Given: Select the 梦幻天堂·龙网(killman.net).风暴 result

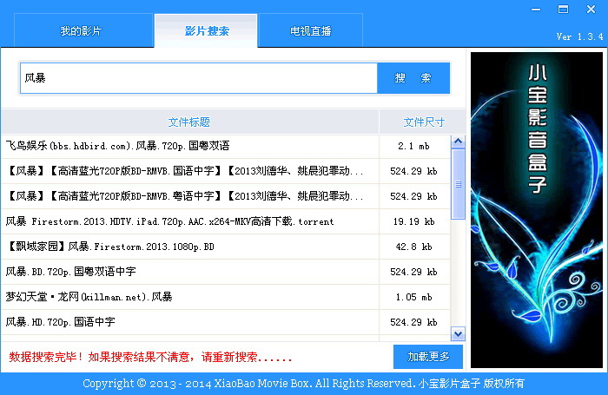Looking at the screenshot, I should (190, 297).
